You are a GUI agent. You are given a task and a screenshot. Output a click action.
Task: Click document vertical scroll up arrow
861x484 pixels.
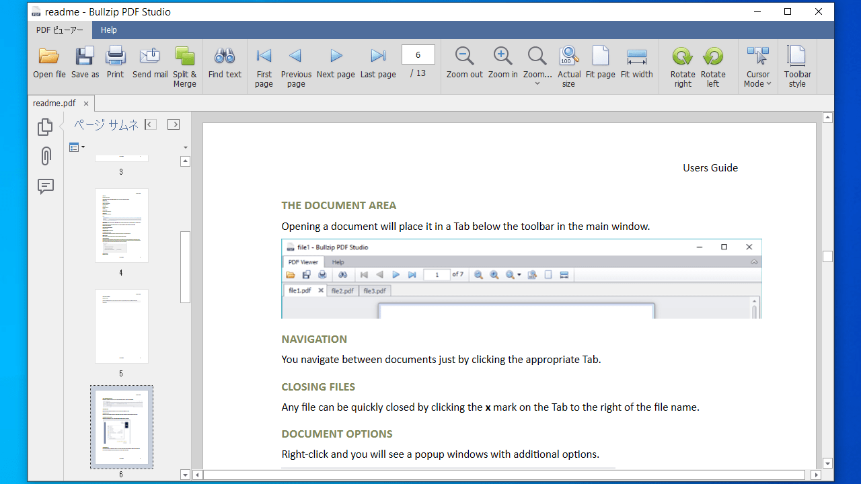point(828,118)
